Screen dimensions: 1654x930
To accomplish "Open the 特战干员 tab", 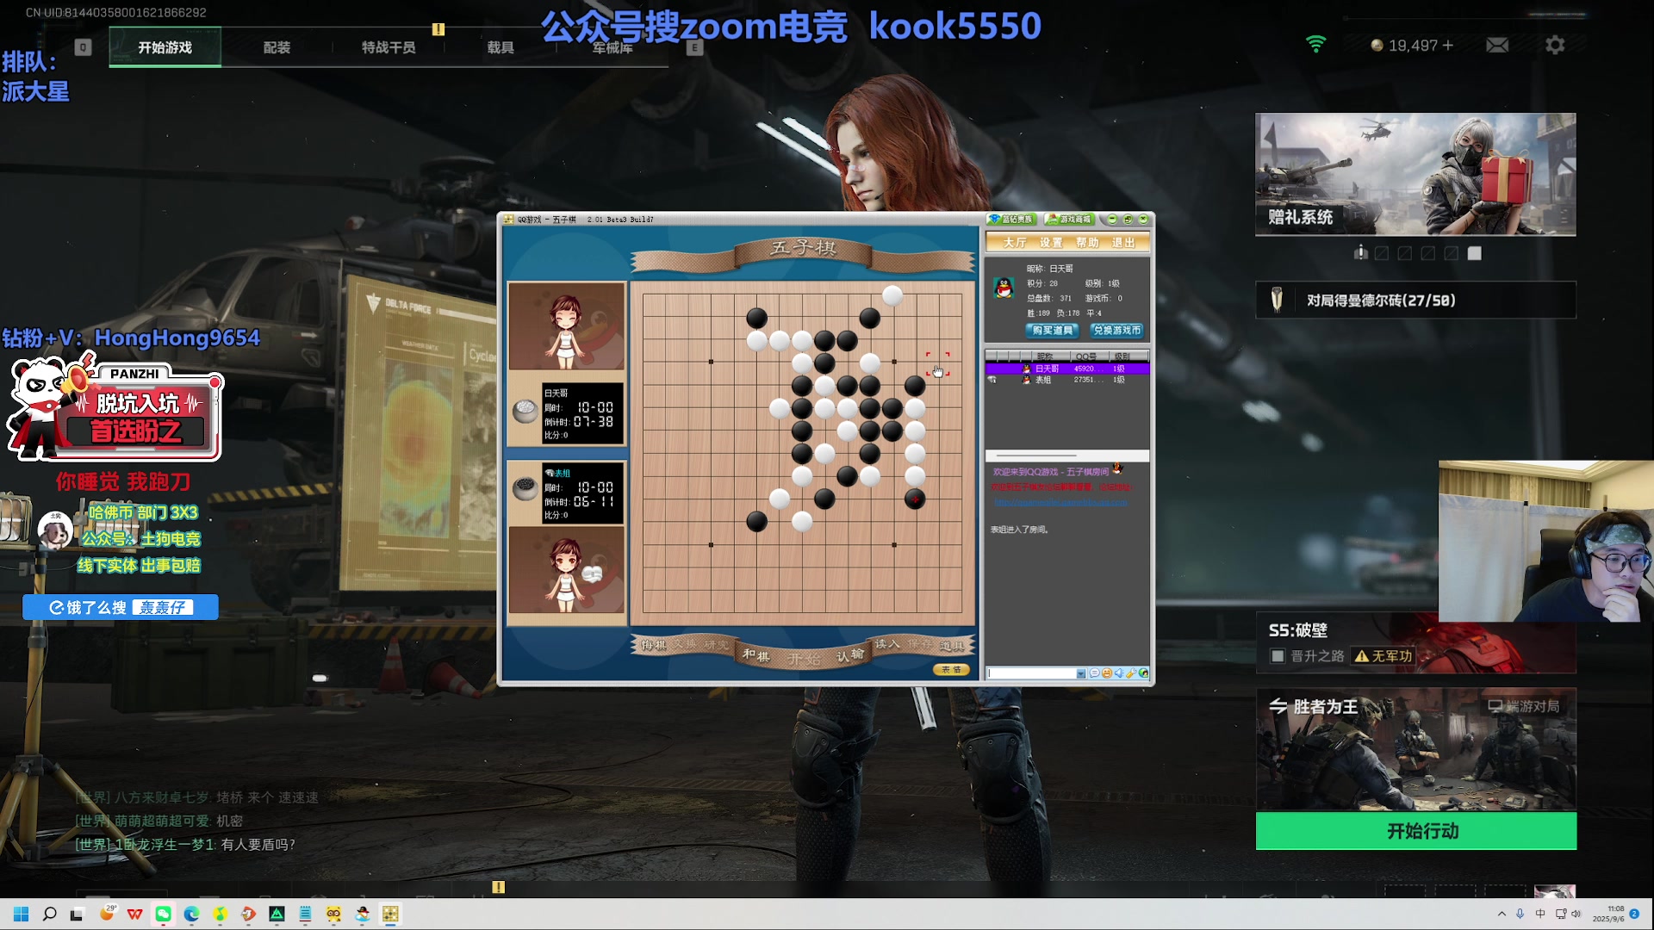I will point(389,47).
